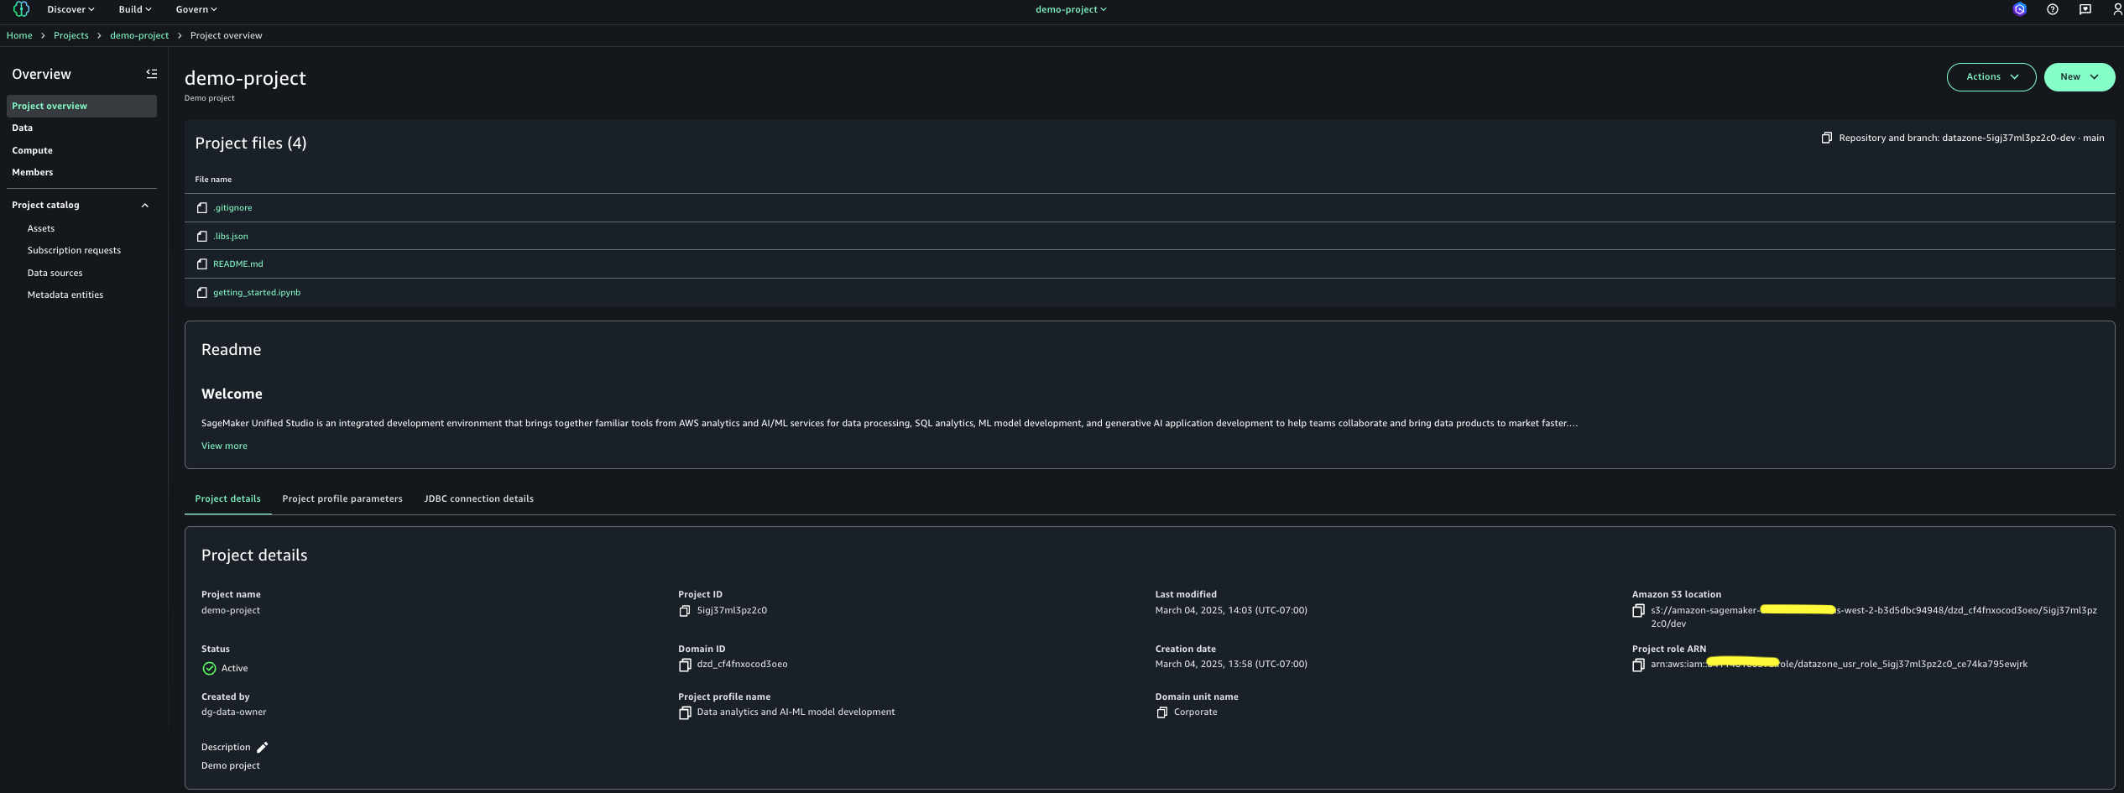Go to Projects breadcrumb link

(71, 35)
